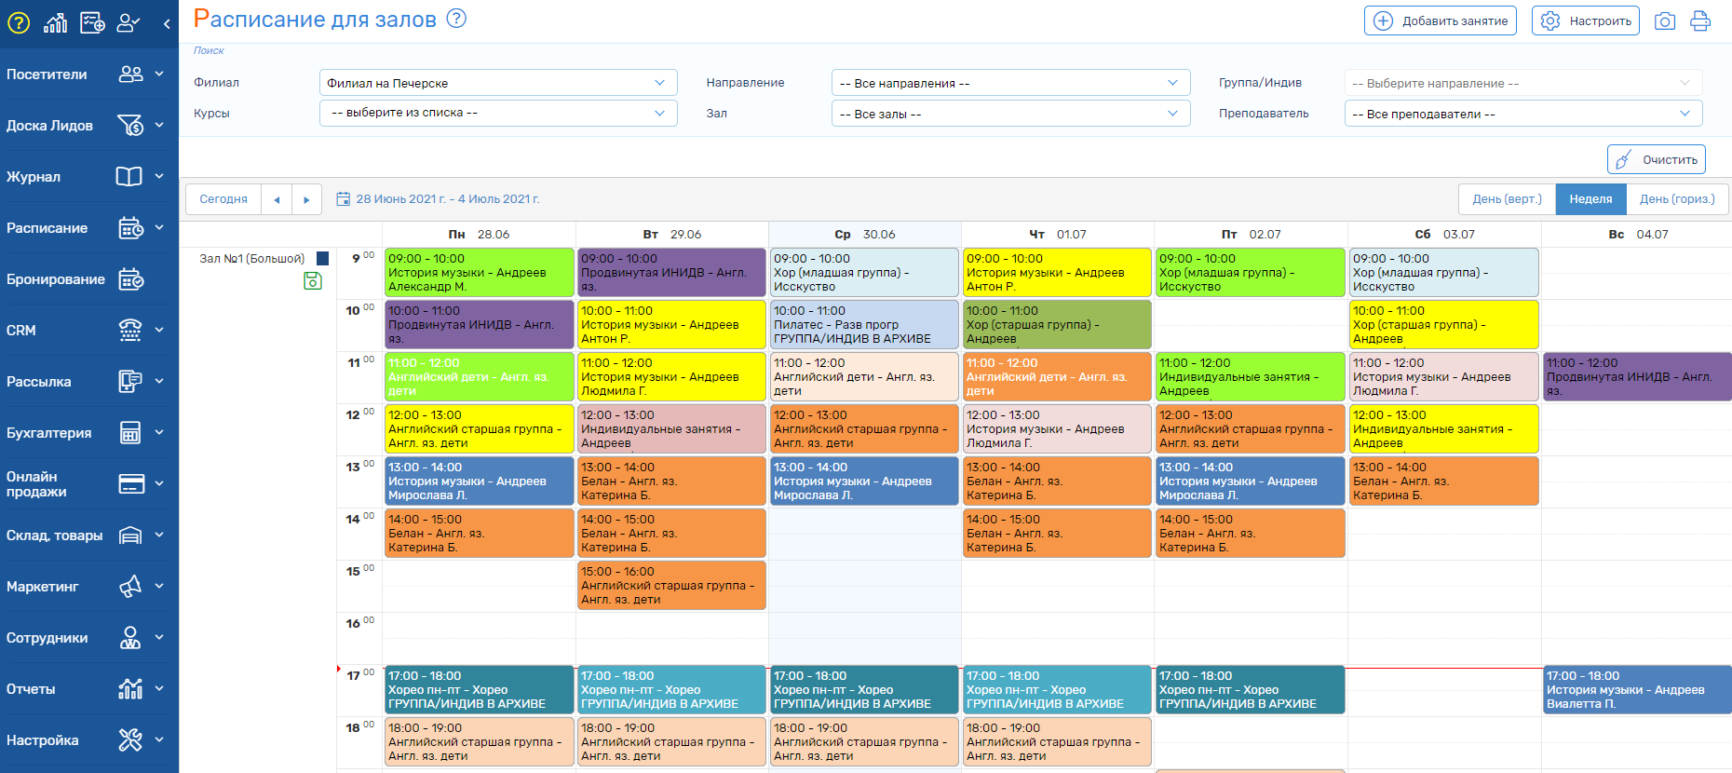
Task: Print the schedule using printer icon
Action: [1700, 20]
